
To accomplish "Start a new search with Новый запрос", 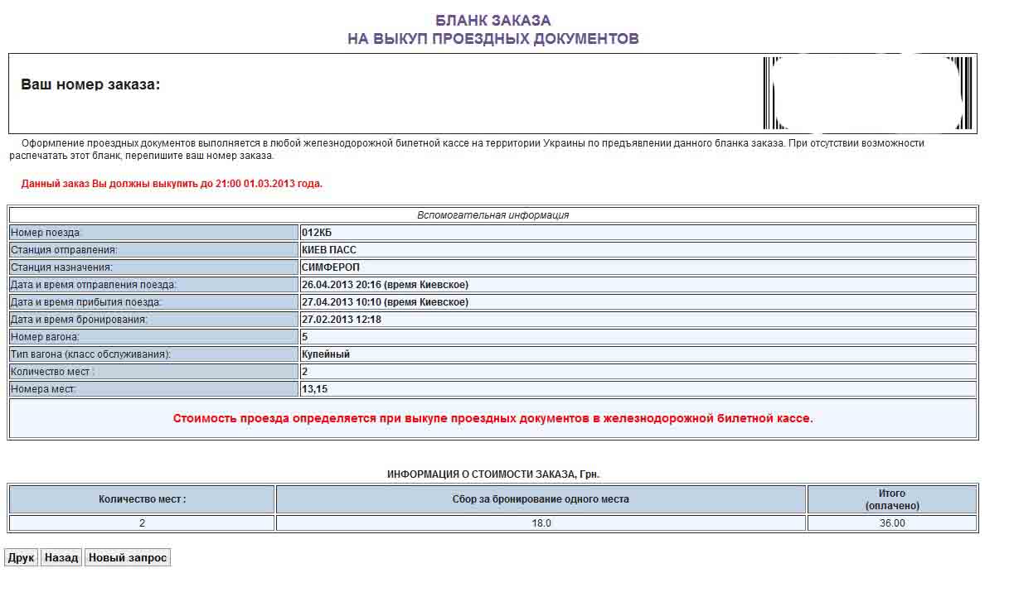I will pos(128,558).
